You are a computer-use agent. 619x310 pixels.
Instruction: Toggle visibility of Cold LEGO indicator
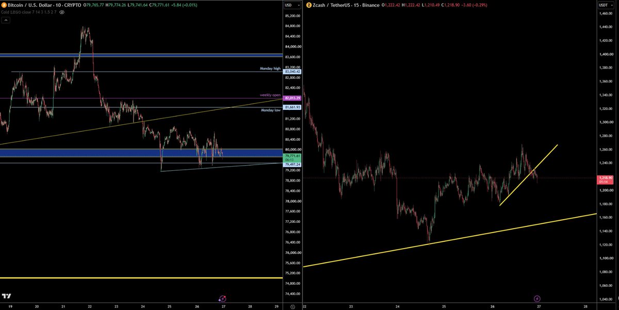click(x=62, y=11)
